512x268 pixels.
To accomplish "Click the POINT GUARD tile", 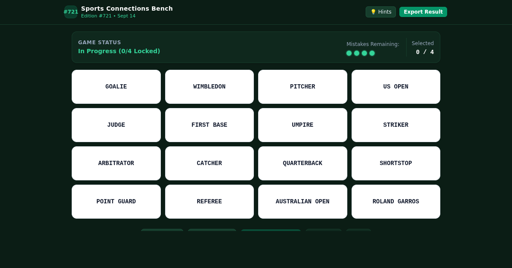I will [116, 202].
